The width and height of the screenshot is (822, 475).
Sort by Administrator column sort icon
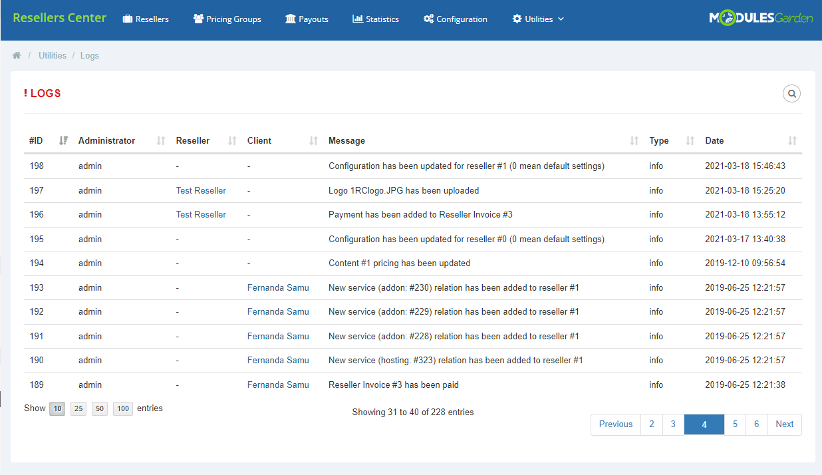tap(161, 140)
